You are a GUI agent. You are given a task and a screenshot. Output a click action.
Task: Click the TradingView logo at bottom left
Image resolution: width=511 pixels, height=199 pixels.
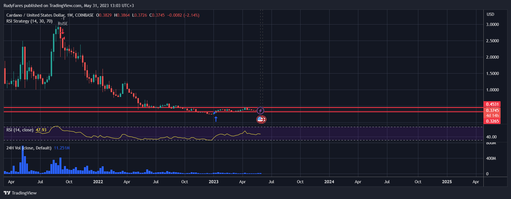coord(20,193)
